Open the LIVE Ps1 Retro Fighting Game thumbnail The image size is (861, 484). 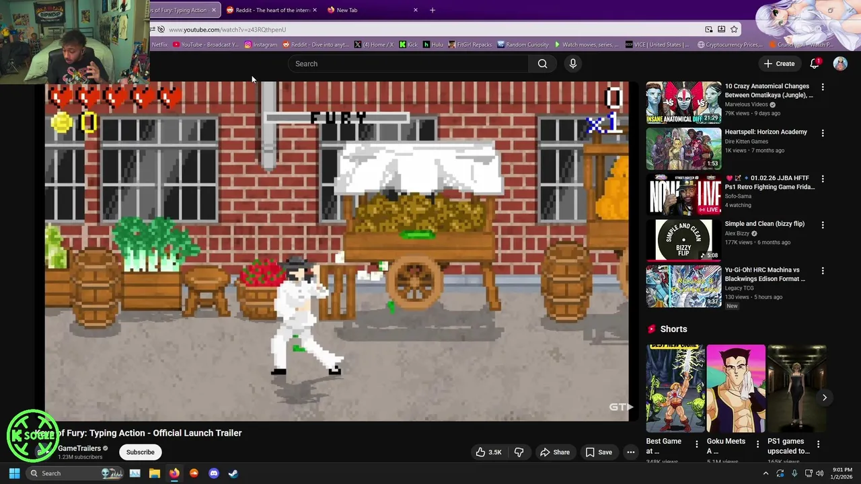point(683,194)
